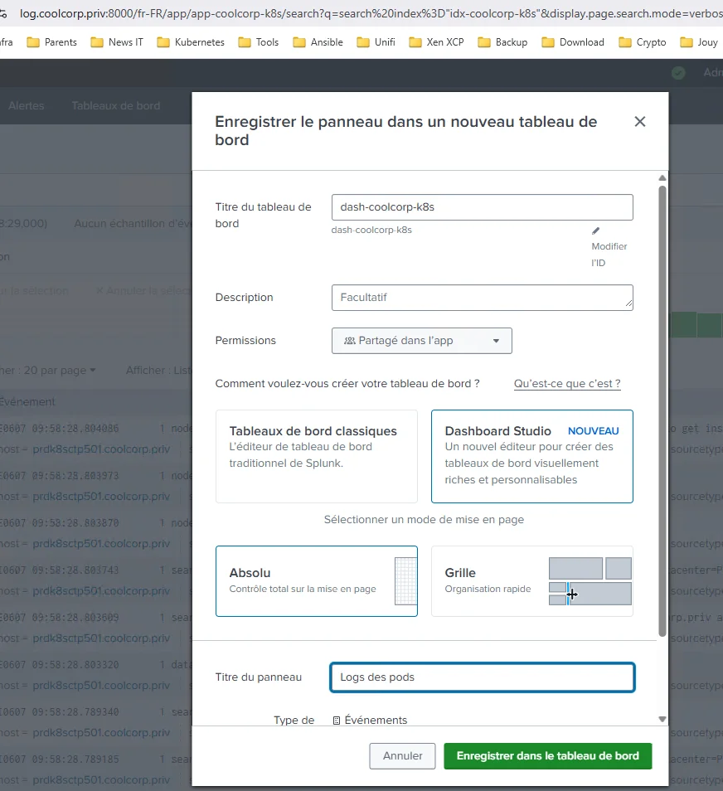The width and height of the screenshot is (723, 791).
Task: Click the Grille layout preview thumbnail
Action: [590, 580]
